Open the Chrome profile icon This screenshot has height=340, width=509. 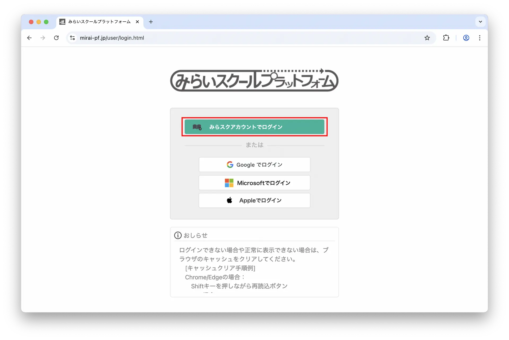[x=466, y=38]
